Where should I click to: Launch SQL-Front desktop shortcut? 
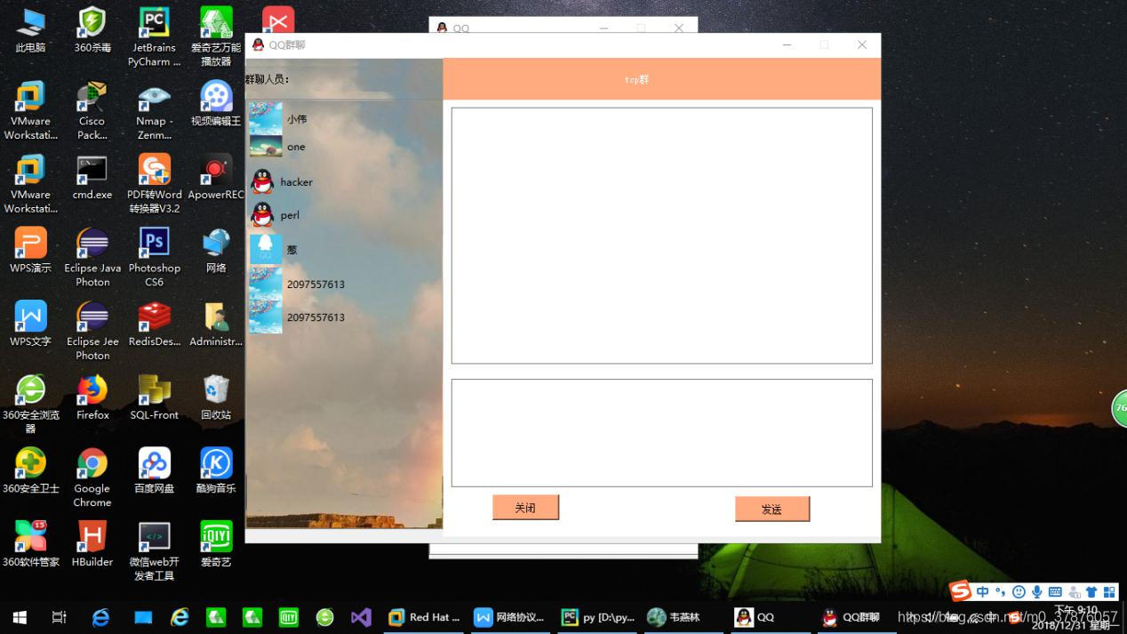[x=155, y=397]
